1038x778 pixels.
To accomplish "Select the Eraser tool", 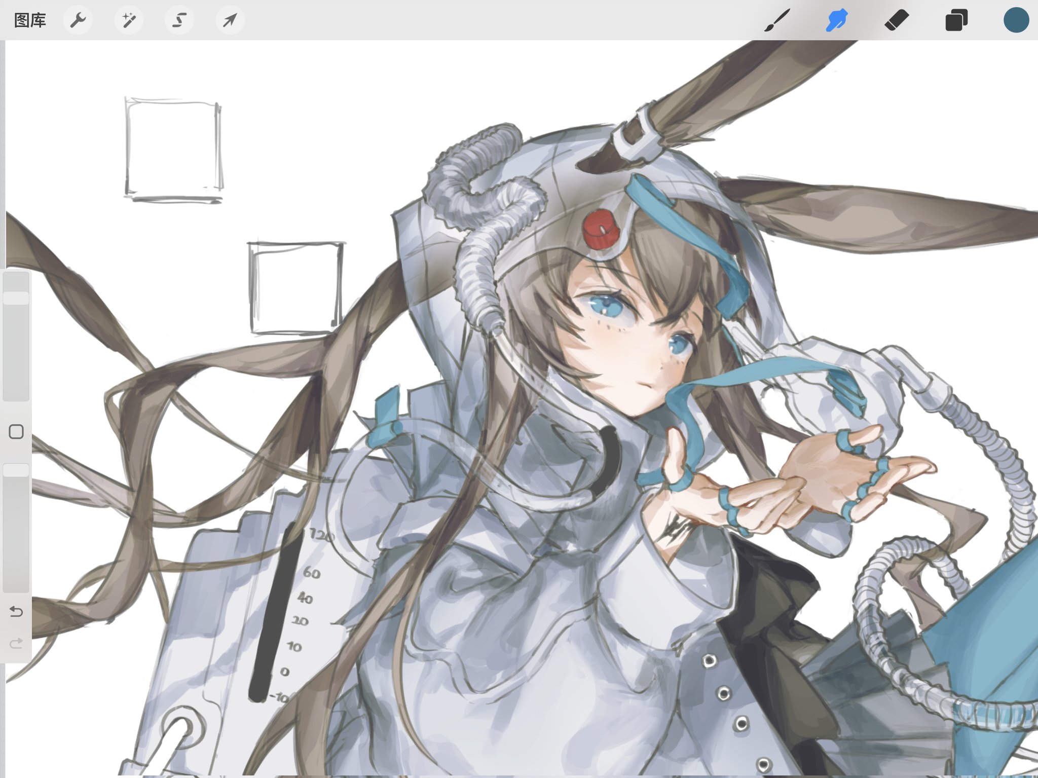I will pyautogui.click(x=897, y=21).
